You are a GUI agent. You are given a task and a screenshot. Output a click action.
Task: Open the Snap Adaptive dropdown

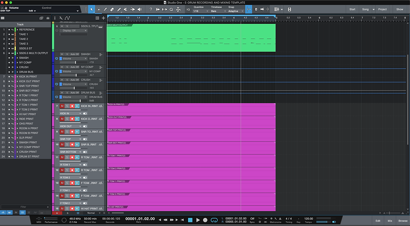(236, 11)
